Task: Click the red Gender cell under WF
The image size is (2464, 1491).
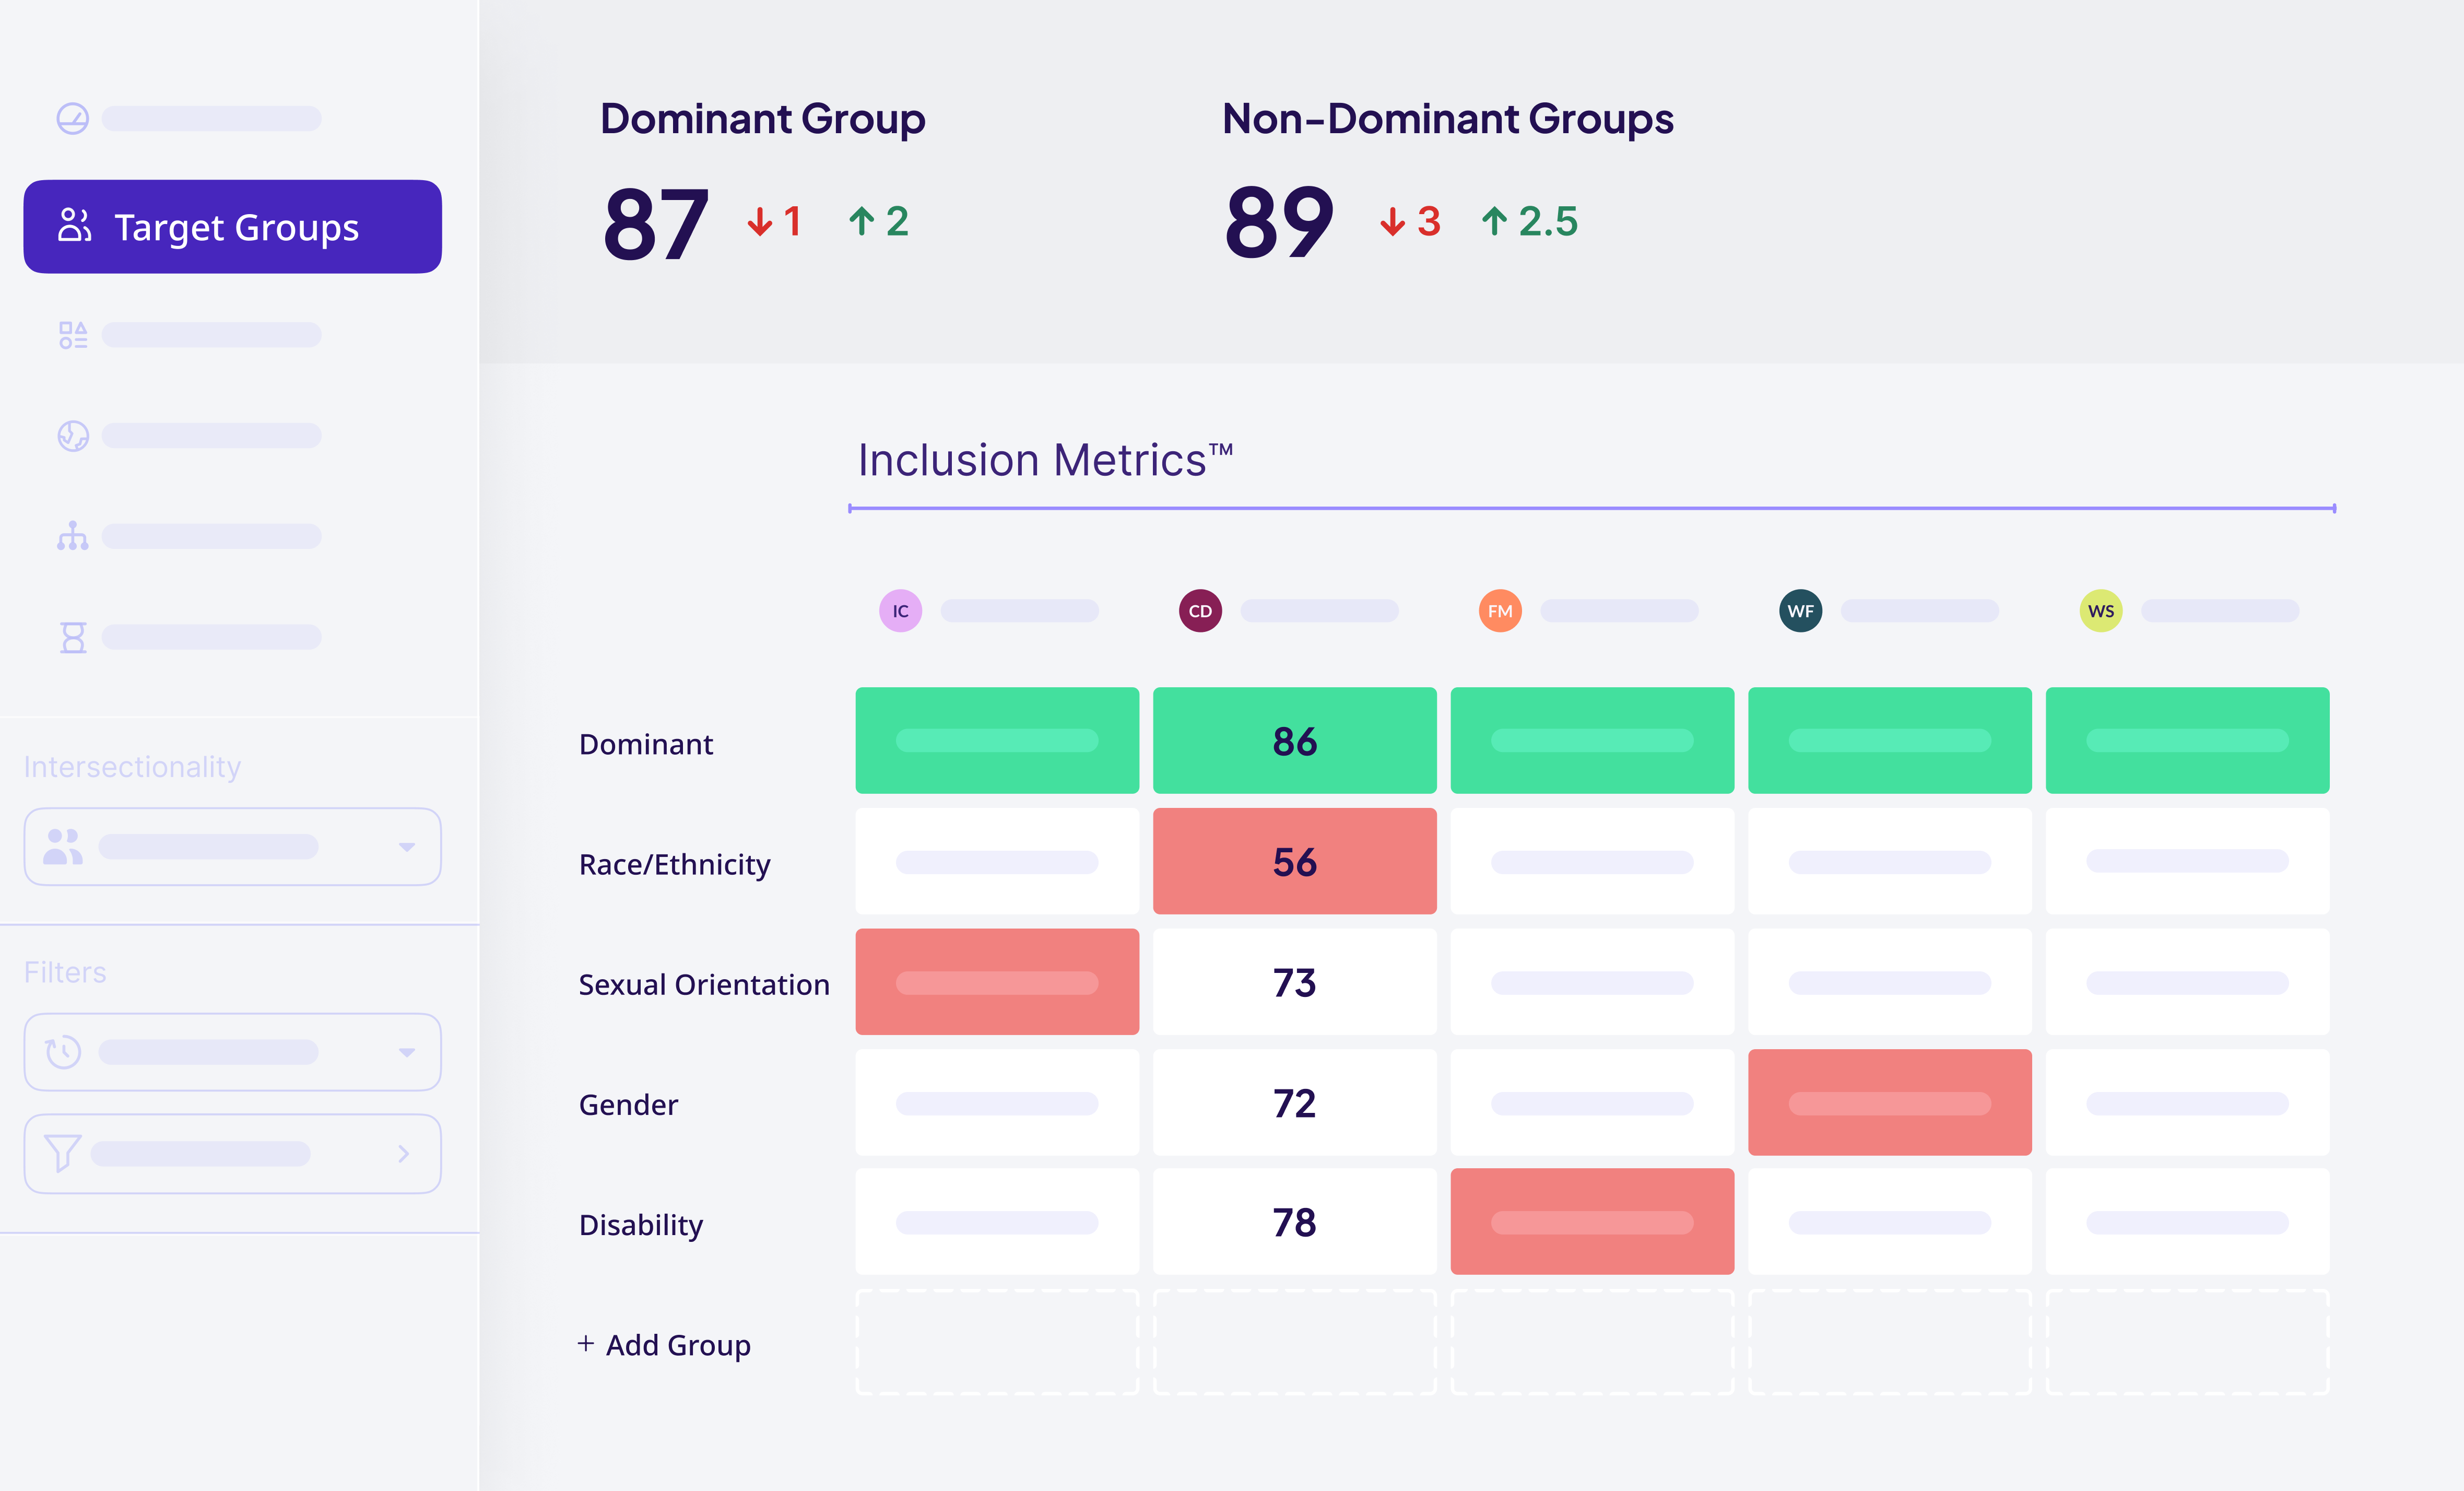Action: [x=1889, y=1102]
